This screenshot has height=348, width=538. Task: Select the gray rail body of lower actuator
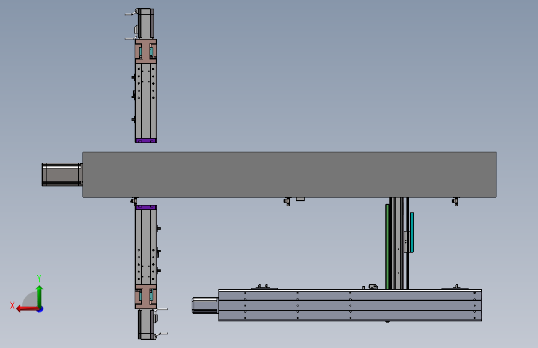tap(146, 247)
